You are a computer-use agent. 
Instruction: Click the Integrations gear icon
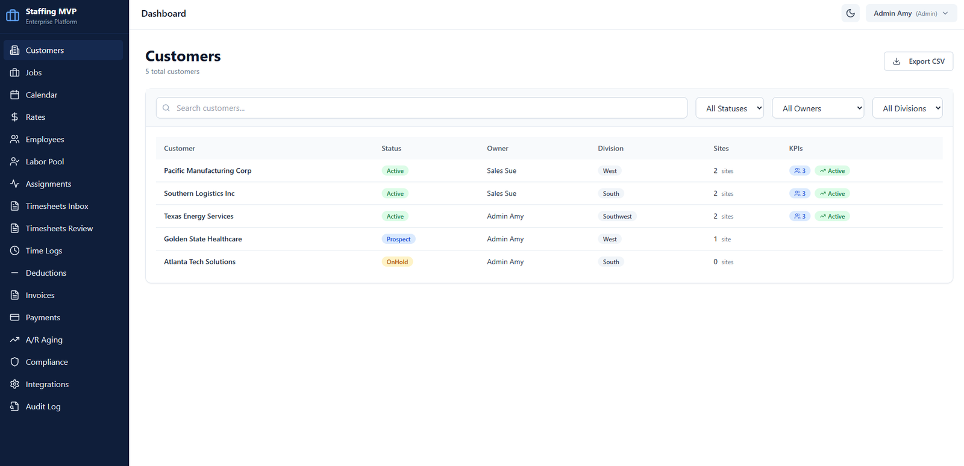click(15, 384)
